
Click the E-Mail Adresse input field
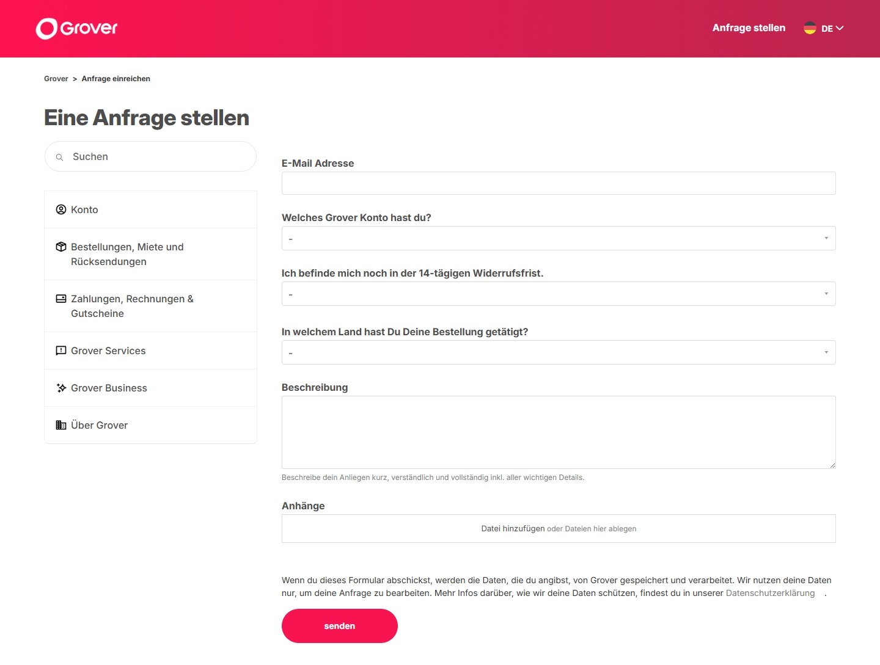click(559, 183)
